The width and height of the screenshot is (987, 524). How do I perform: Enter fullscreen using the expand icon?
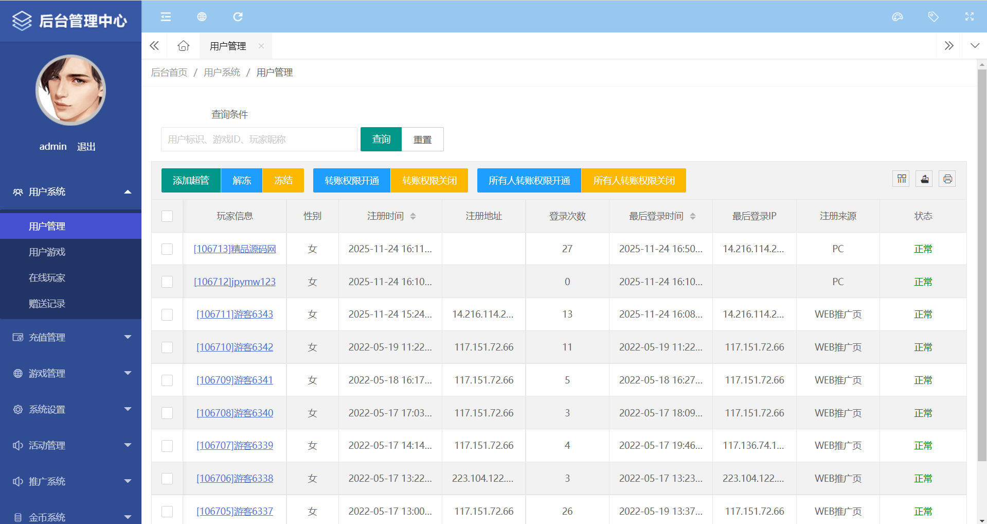click(969, 17)
